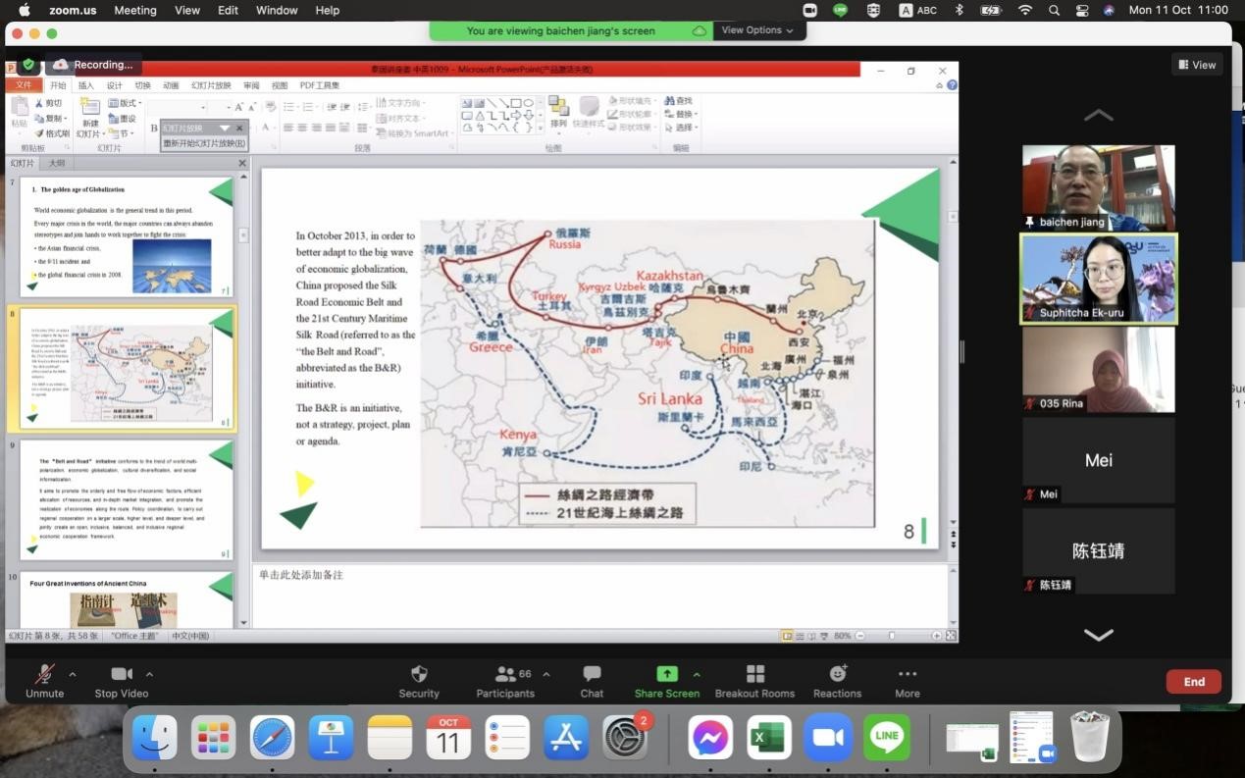Expand audio options arrow beside Unmute
Screen dimensions: 1245x778
point(73,674)
